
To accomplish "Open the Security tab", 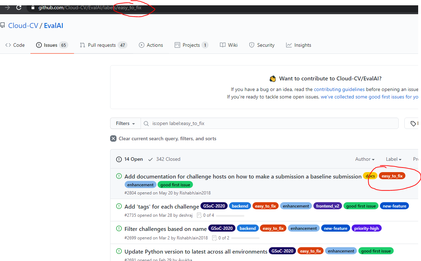I will [x=262, y=45].
